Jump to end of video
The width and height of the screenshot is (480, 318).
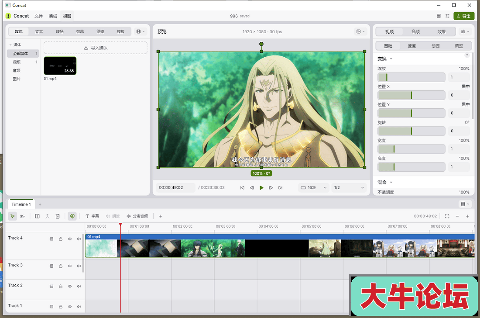[281, 188]
